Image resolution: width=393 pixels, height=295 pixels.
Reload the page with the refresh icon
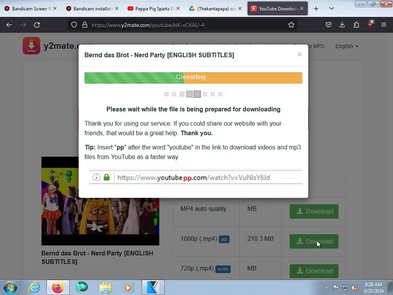[37, 25]
